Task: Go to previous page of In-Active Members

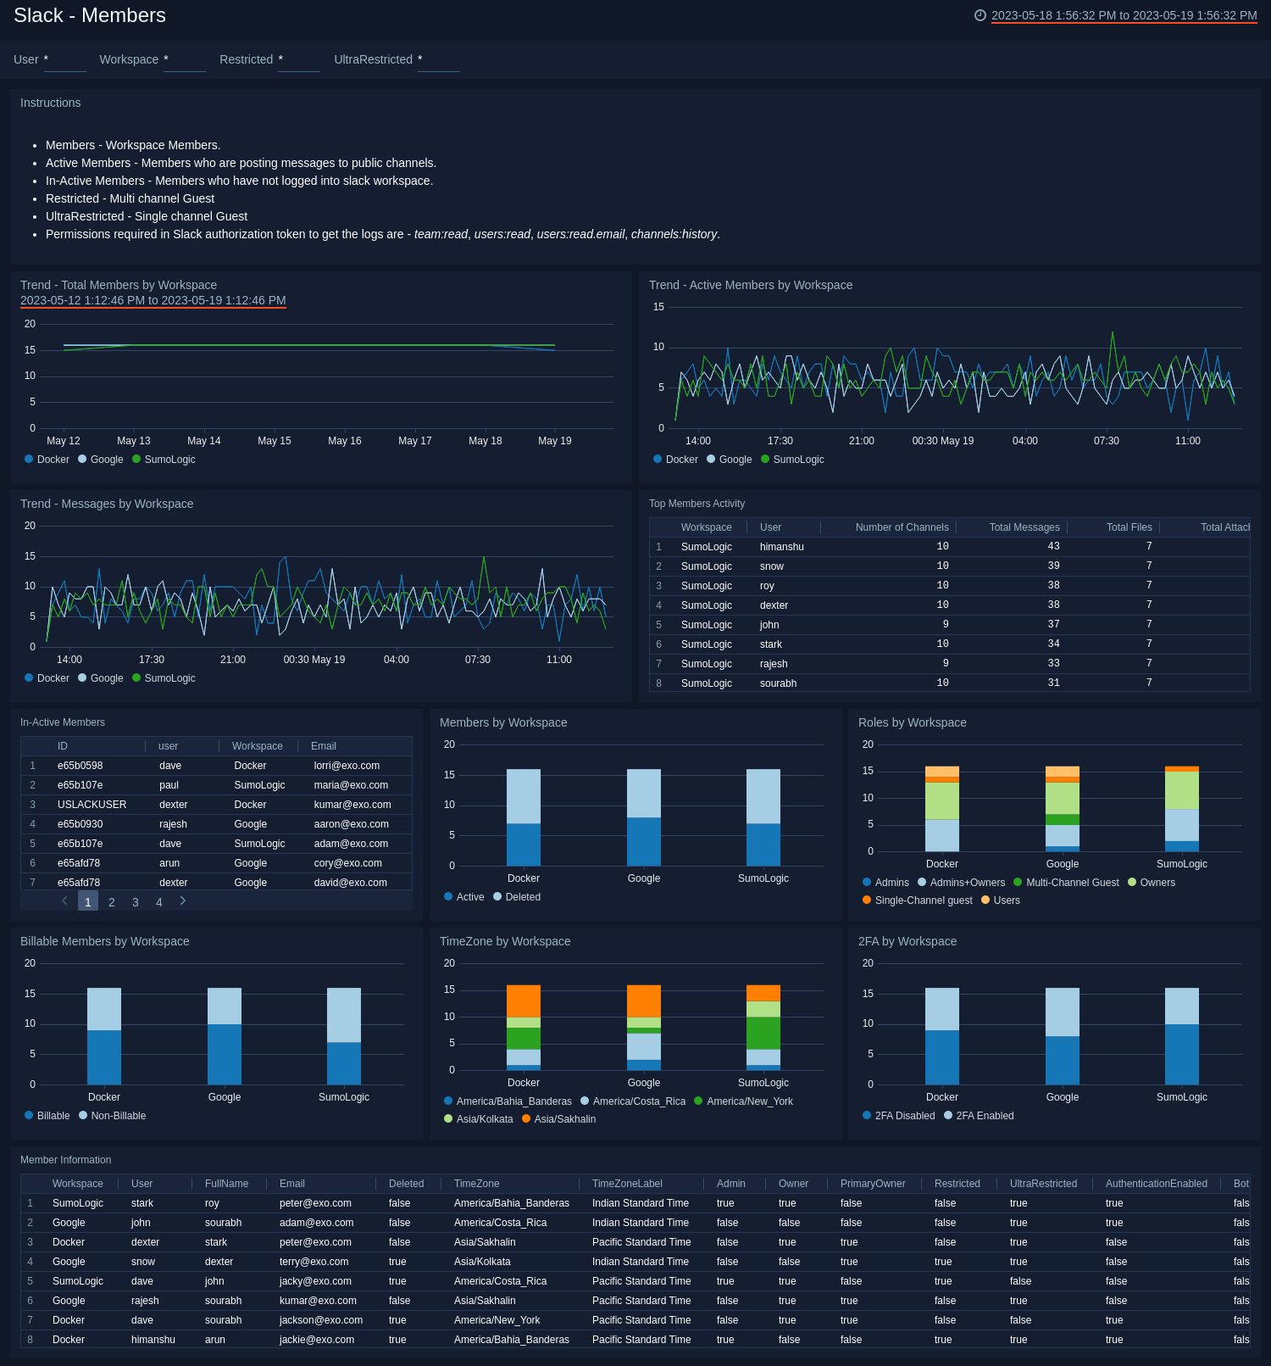Action: [64, 901]
